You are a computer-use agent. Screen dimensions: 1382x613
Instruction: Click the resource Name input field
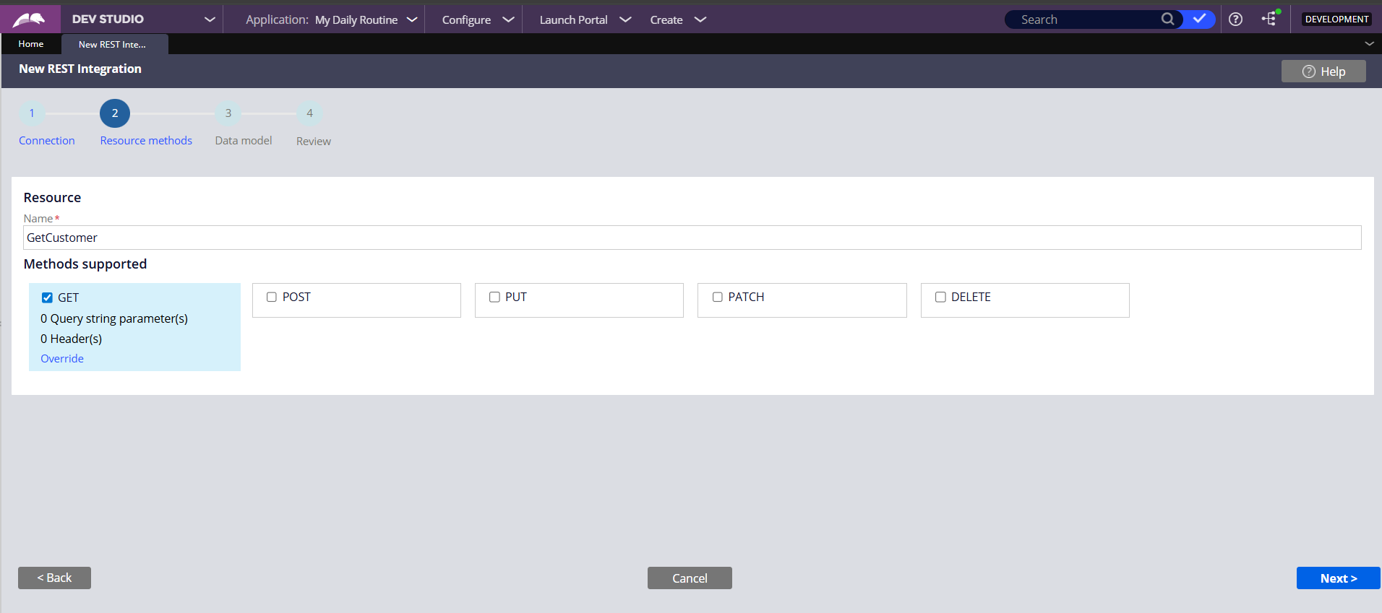(692, 238)
